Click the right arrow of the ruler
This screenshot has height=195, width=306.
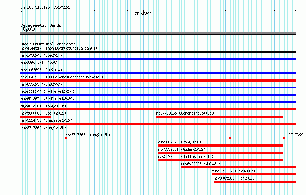click(295, 11)
